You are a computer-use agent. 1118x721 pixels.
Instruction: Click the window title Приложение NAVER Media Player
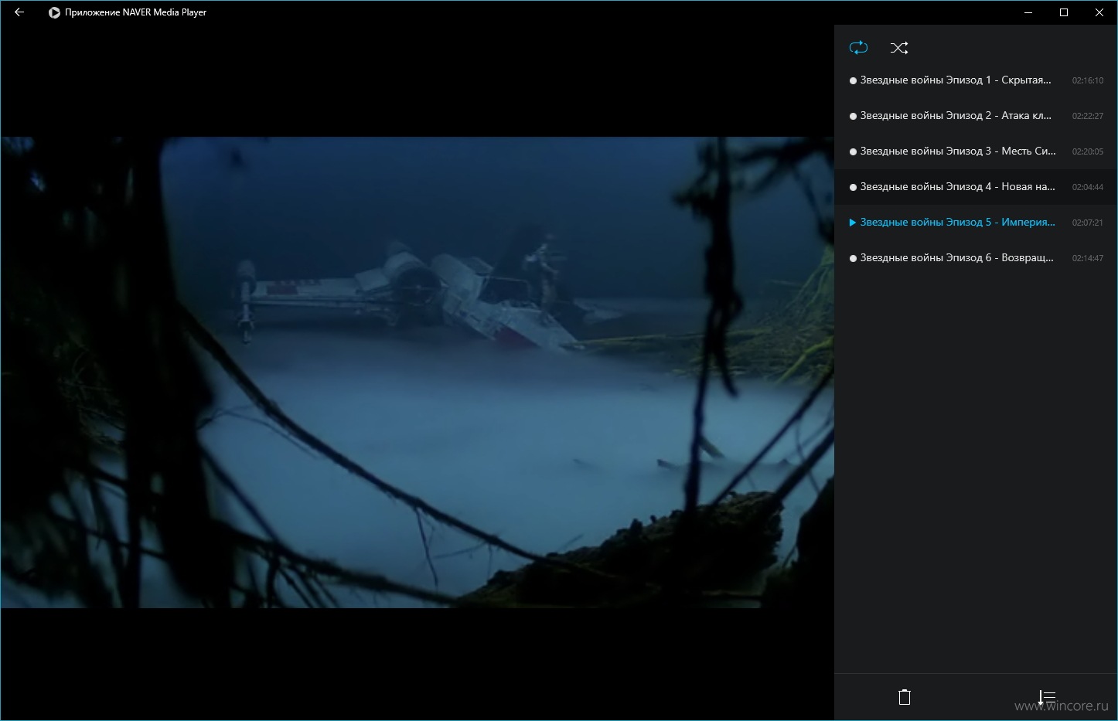pos(136,12)
